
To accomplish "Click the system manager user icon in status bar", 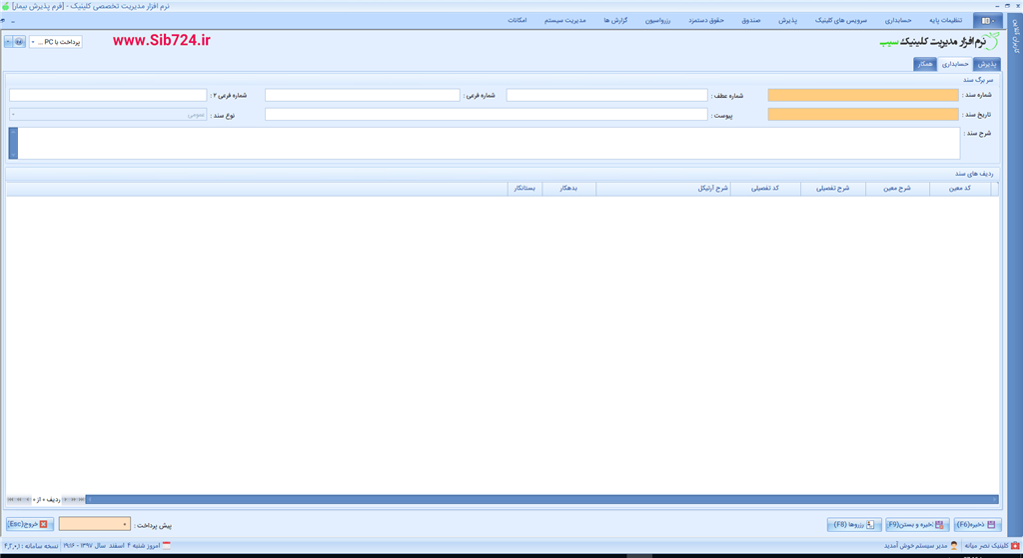I will pyautogui.click(x=953, y=546).
